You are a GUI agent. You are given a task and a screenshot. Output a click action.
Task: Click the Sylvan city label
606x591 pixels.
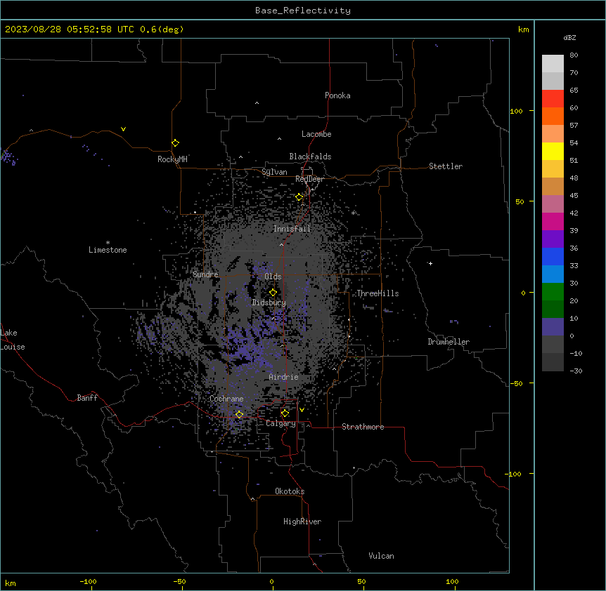tap(274, 172)
